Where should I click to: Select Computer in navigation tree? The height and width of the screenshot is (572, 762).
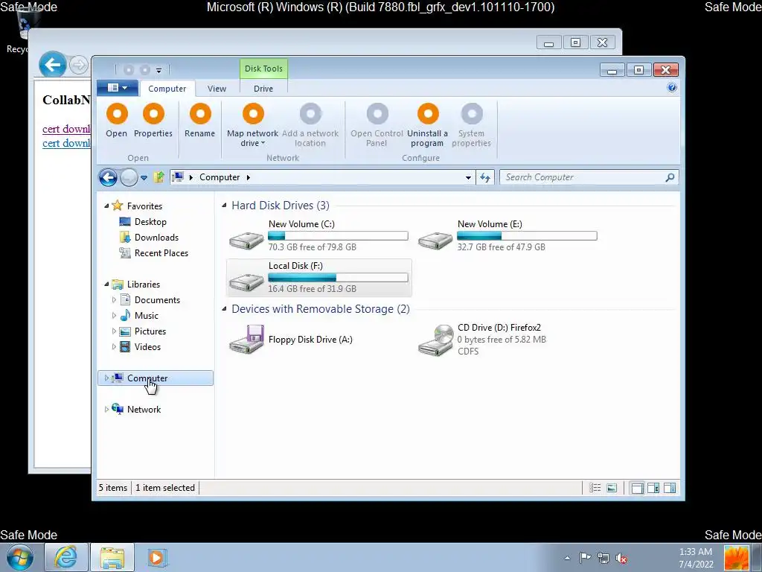156,378
